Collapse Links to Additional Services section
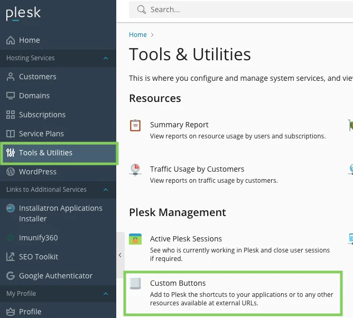This screenshot has height=318, width=353. 106,190
